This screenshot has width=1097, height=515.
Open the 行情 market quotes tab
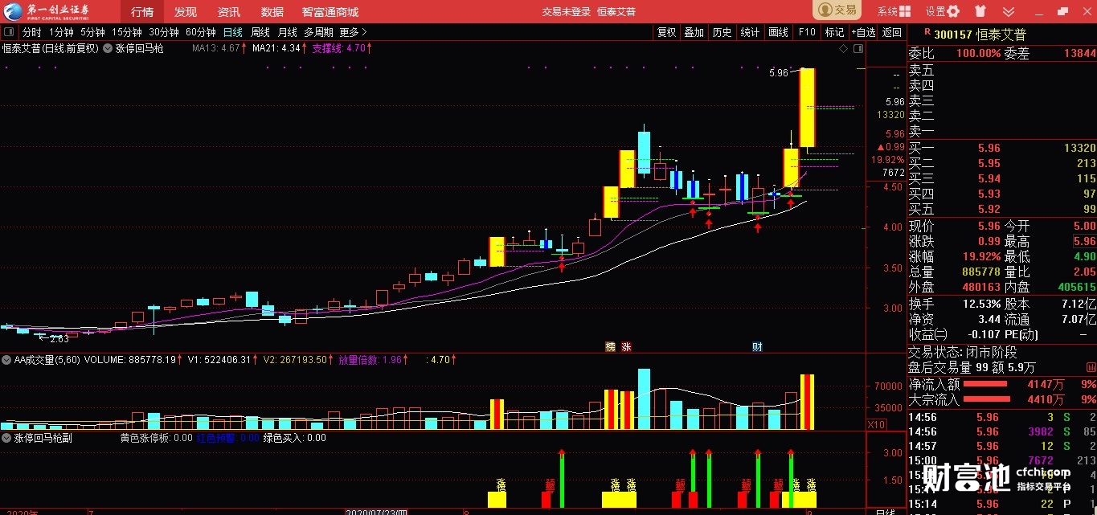pos(142,11)
